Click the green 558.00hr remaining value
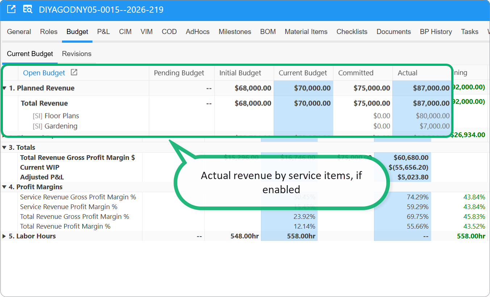Viewport: 490px width, 297px height. click(471, 236)
